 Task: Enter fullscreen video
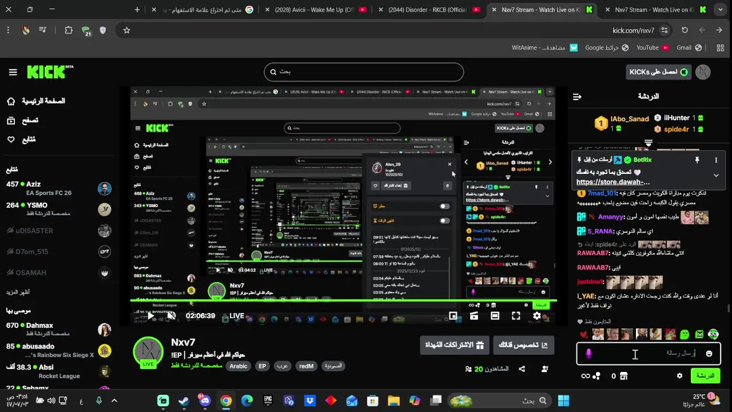point(516,316)
